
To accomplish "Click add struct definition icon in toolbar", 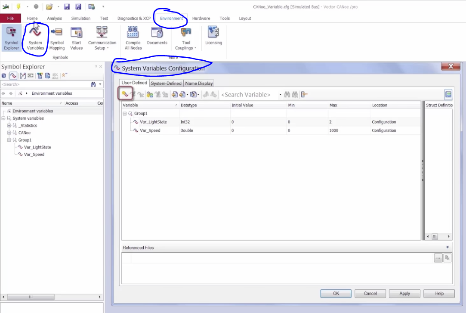I will tap(149, 95).
